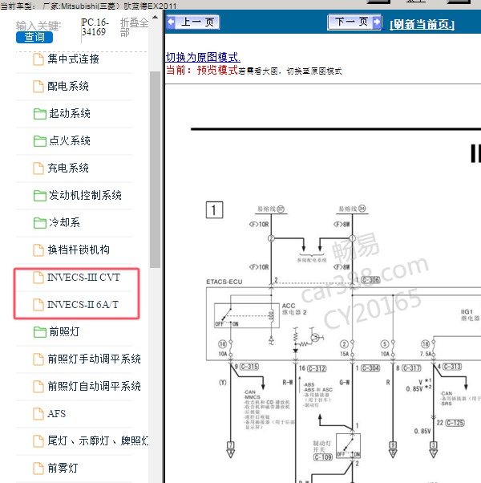Click the C-306 connector label
The width and height of the screenshot is (481, 483).
370,280
